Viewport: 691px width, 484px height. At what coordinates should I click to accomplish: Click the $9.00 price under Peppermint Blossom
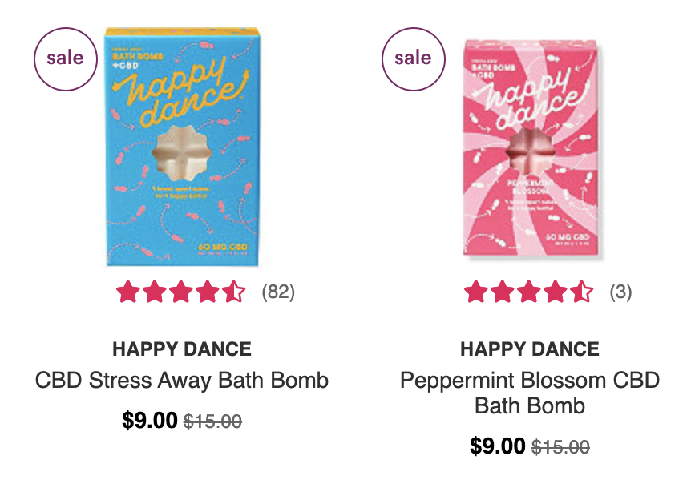tap(498, 446)
